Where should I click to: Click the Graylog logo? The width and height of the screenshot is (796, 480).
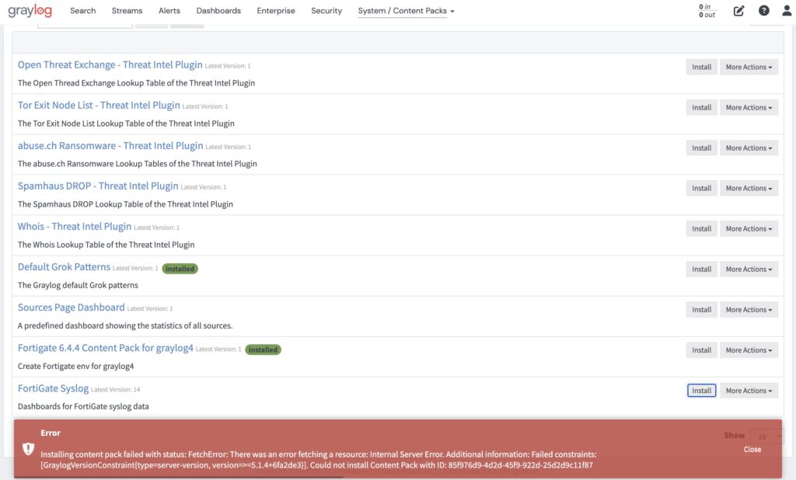30,11
